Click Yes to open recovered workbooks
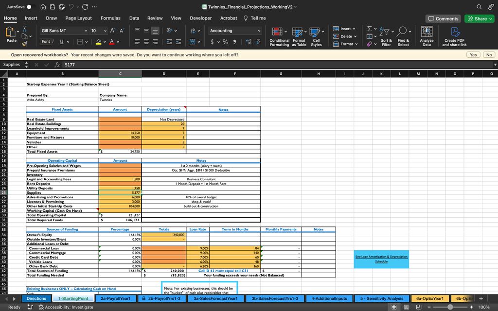The height and width of the screenshot is (311, 498). coord(473,55)
